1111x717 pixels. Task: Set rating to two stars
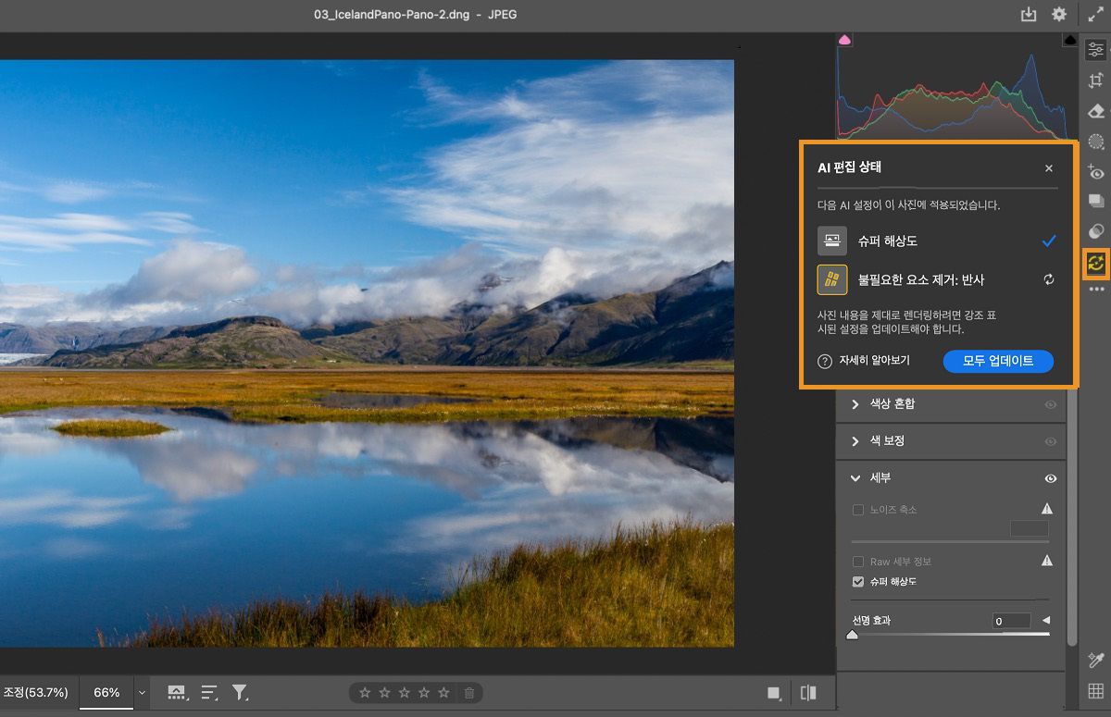(x=384, y=692)
